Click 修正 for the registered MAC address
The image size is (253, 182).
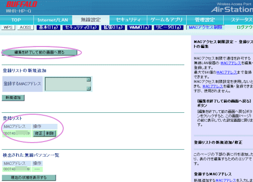click(x=38, y=133)
